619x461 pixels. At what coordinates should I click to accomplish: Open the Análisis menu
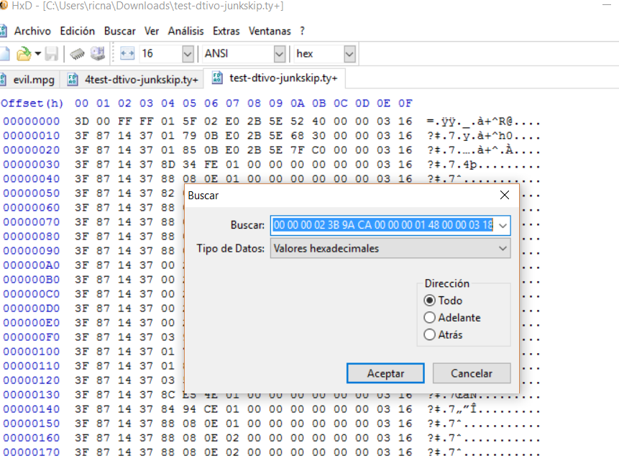point(185,31)
